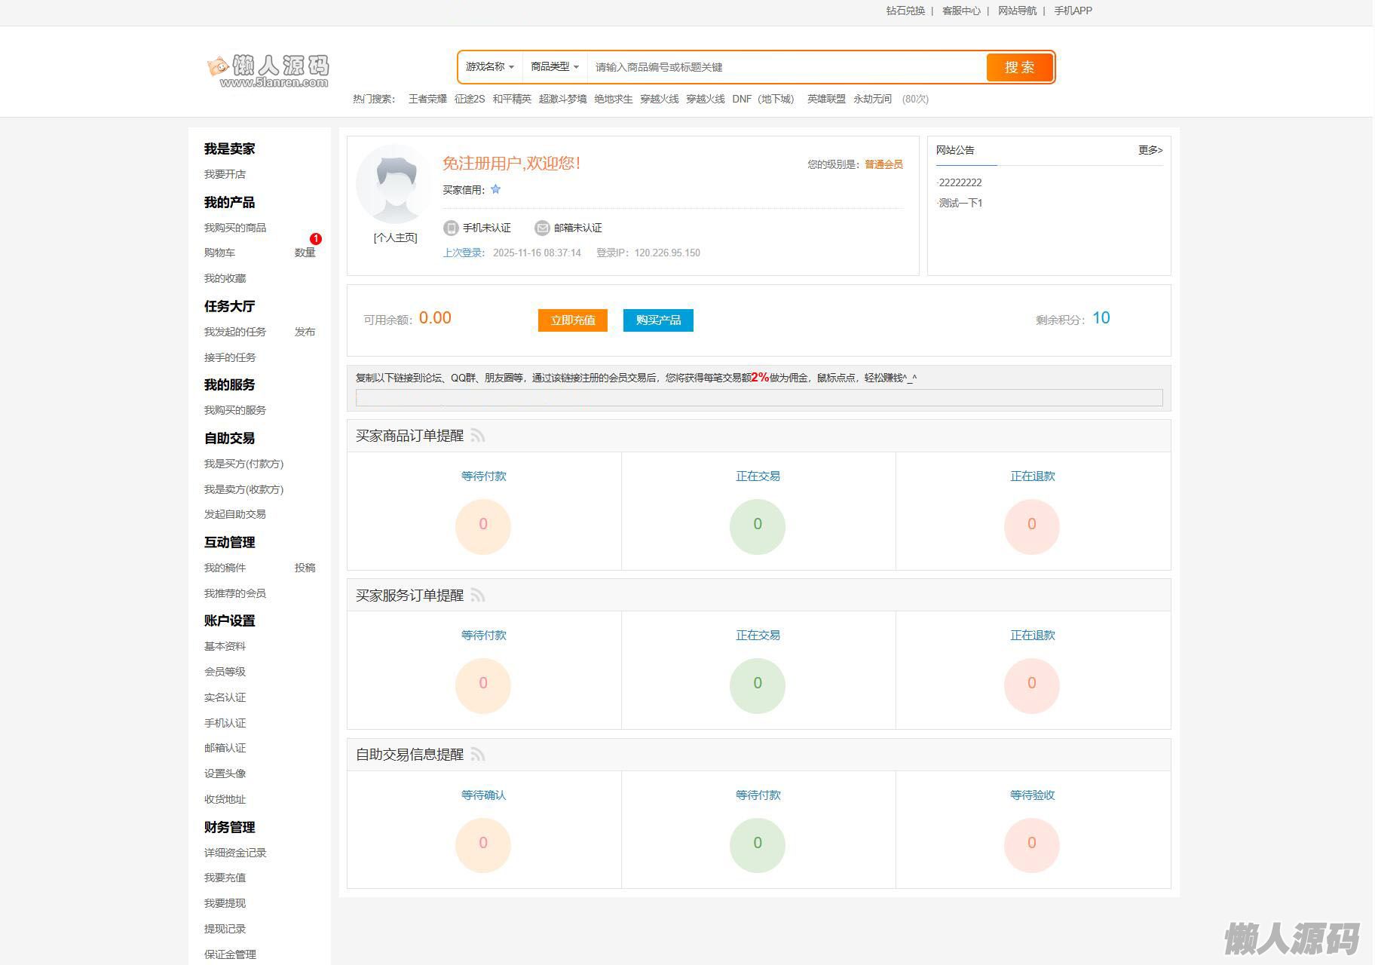Click the email verification envelope icon

(x=541, y=228)
